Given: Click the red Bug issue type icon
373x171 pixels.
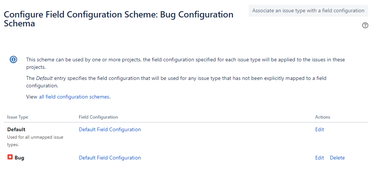Looking at the screenshot, I should click(x=10, y=157).
